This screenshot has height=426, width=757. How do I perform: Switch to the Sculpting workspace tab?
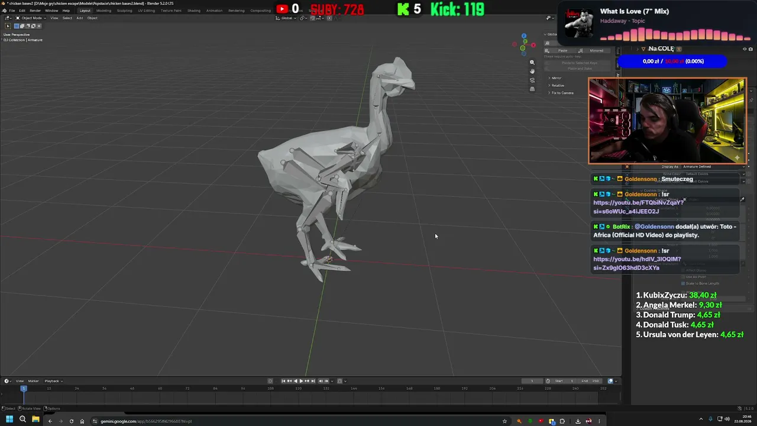125,11
